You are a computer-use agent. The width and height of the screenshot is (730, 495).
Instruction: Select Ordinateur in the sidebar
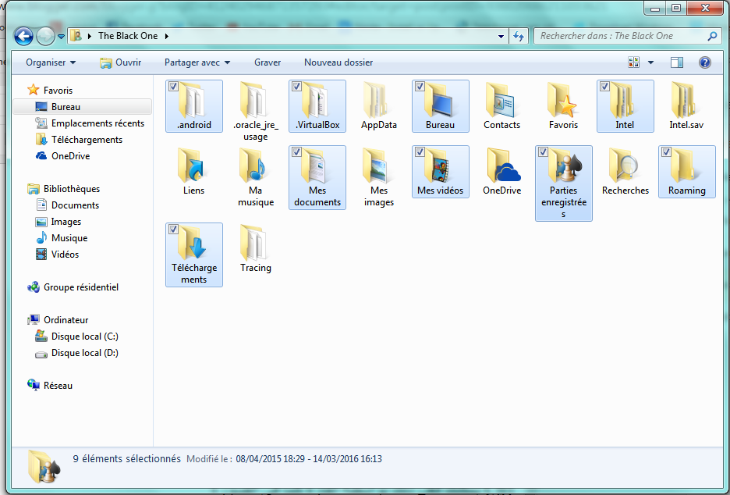pyautogui.click(x=58, y=320)
